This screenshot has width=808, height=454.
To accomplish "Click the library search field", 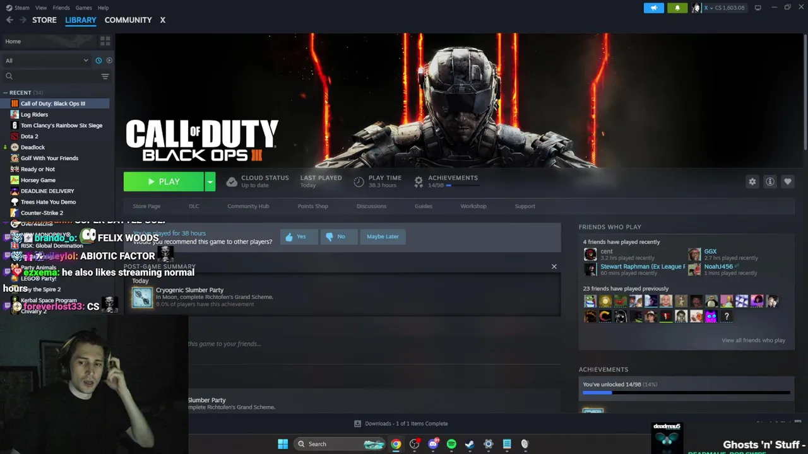I will (50, 76).
